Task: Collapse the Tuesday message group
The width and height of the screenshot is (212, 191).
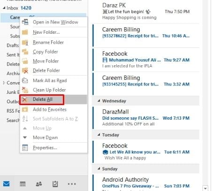Action: [98, 135]
